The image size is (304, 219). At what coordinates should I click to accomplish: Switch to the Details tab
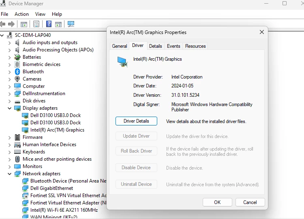[x=156, y=46]
